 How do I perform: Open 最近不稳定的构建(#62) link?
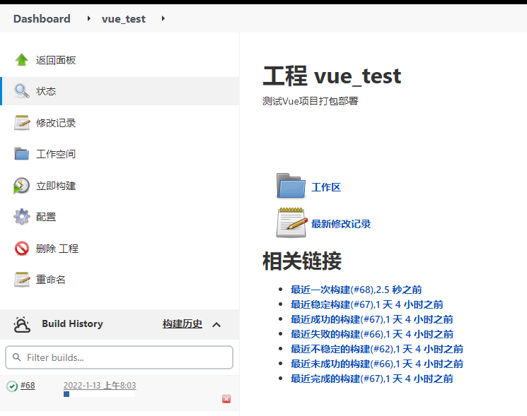377,349
